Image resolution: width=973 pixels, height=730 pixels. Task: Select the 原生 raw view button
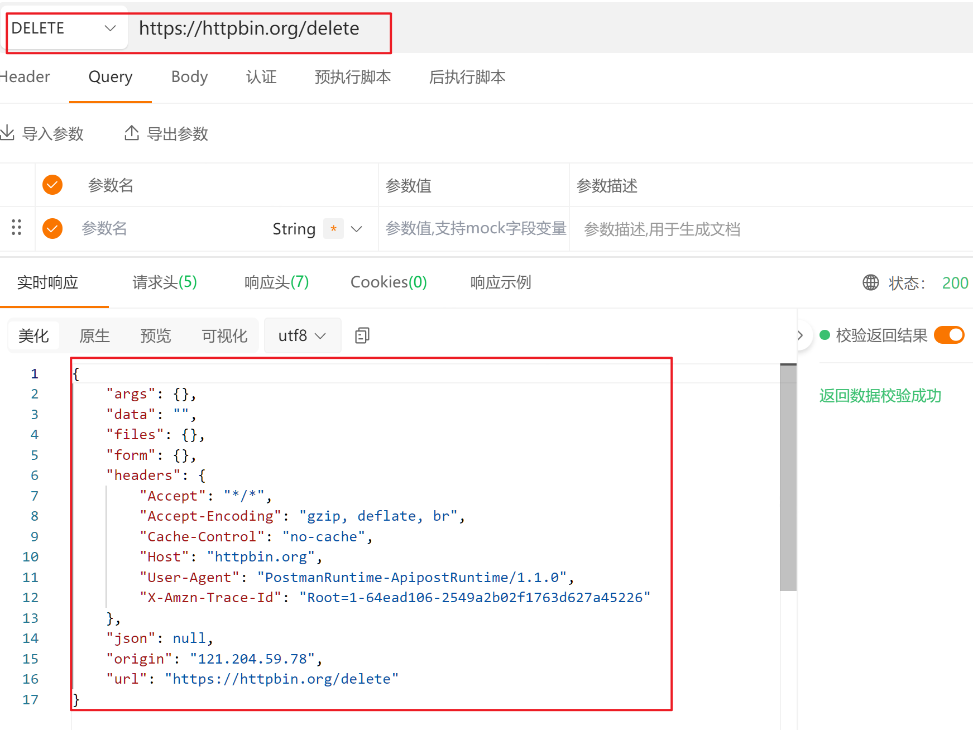pyautogui.click(x=94, y=335)
